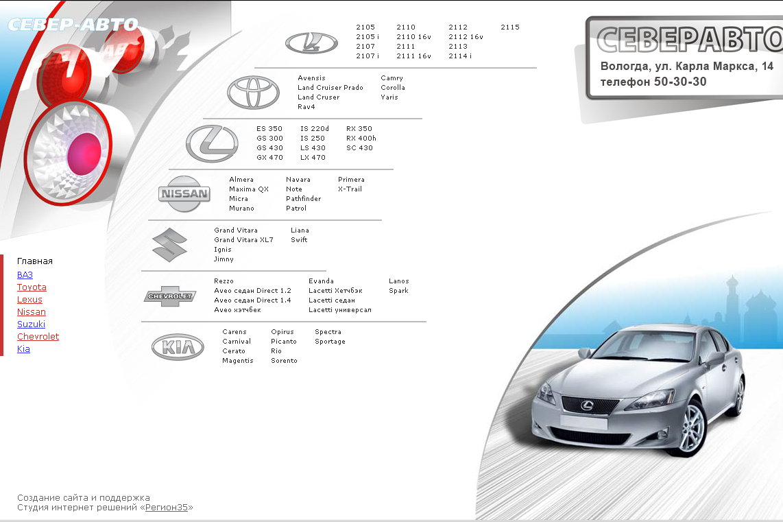Select Toyota Avensis model
The width and height of the screenshot is (783, 522).
311,78
